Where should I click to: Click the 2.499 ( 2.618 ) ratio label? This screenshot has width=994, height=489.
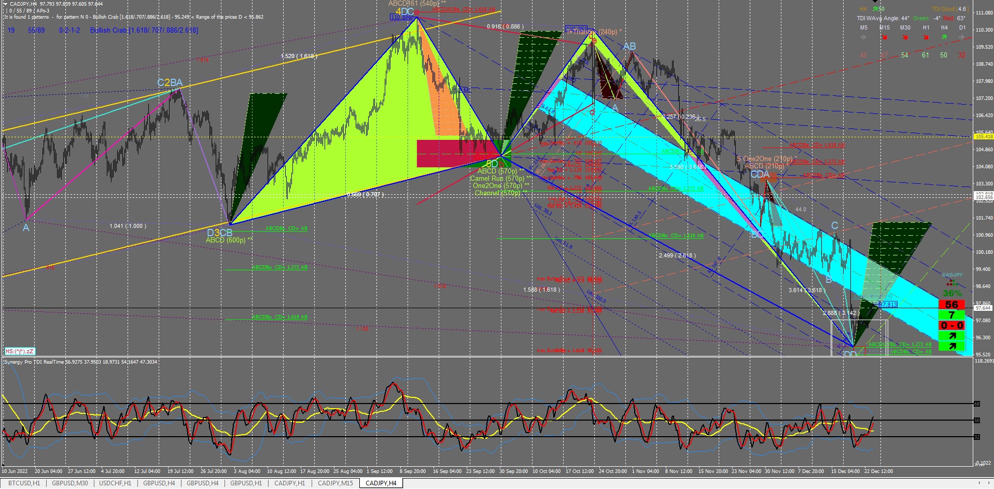click(677, 255)
